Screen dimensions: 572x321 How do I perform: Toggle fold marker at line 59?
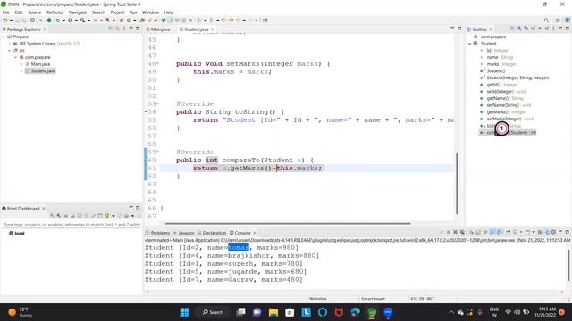[157, 152]
